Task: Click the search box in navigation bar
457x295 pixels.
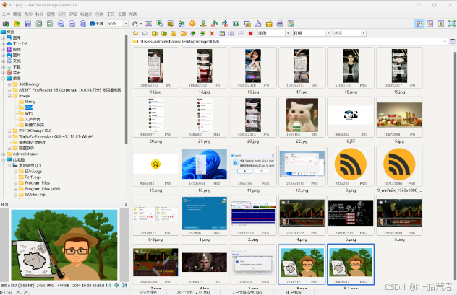Action: point(347,33)
